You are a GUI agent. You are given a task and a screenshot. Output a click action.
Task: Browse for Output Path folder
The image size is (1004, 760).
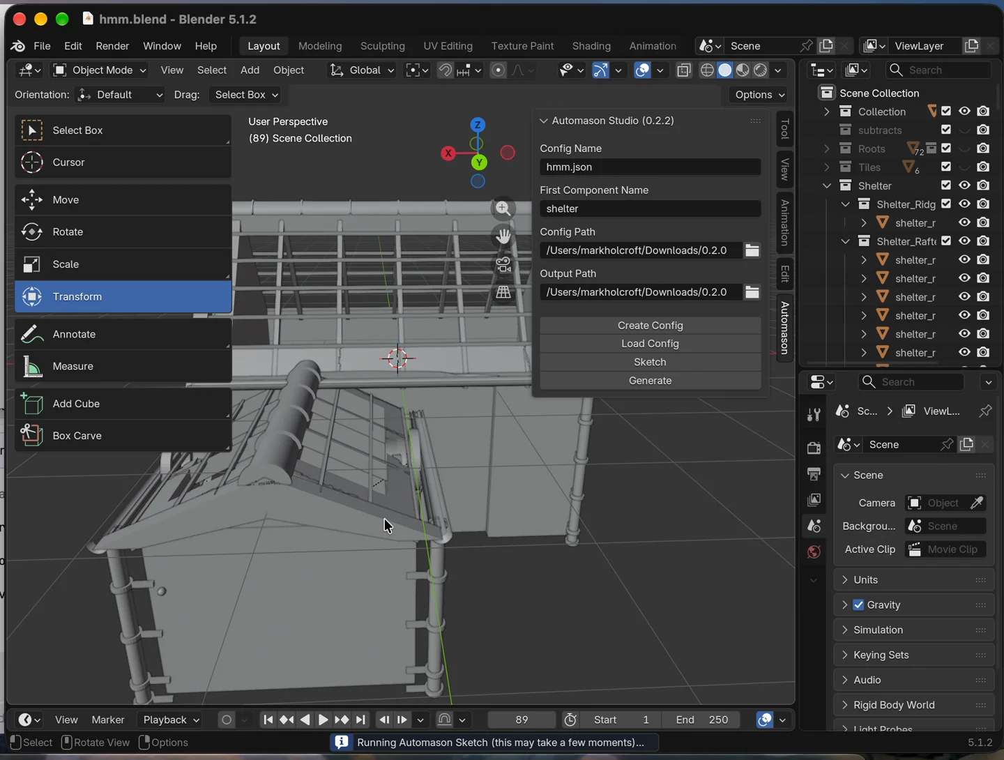(752, 292)
